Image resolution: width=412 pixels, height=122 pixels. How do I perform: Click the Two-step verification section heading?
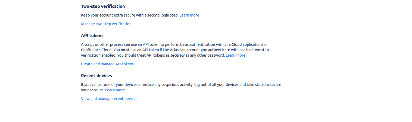pos(103,6)
